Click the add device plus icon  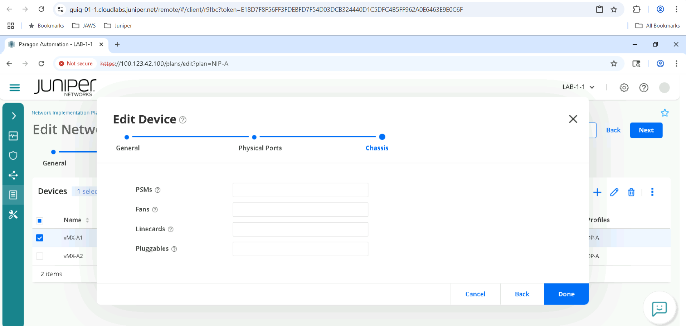tap(597, 192)
